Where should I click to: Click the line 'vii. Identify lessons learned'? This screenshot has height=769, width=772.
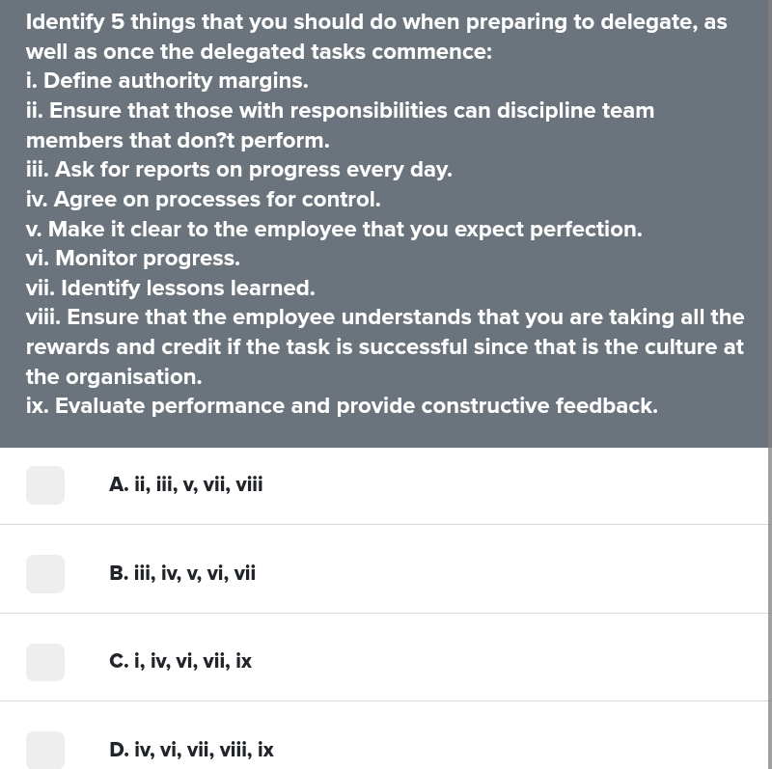tap(170, 288)
